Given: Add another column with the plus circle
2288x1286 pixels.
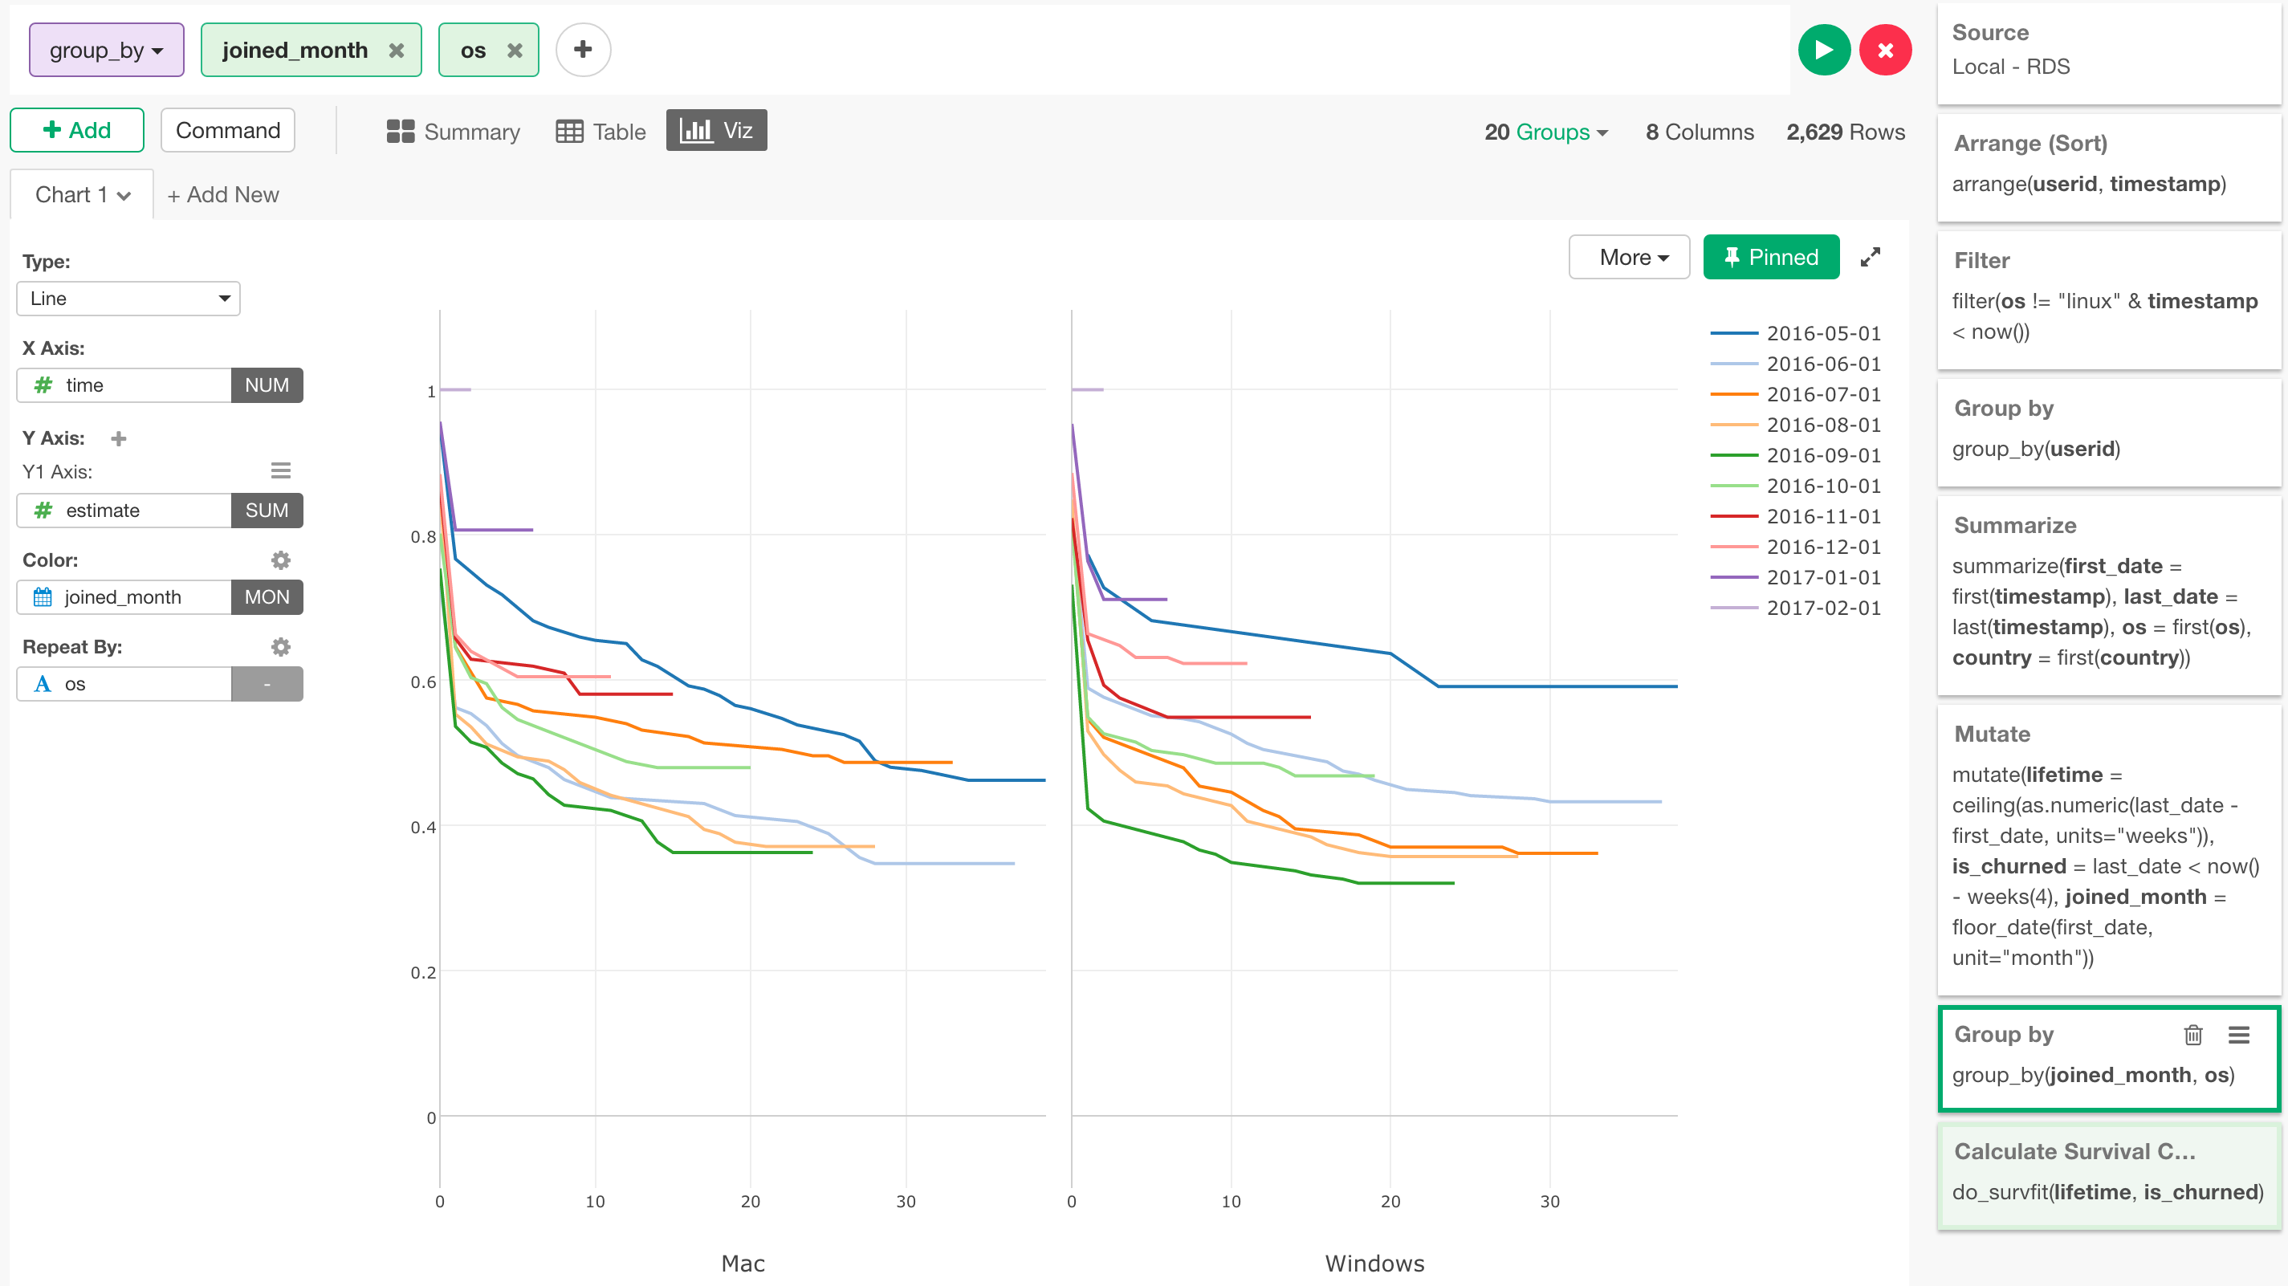Looking at the screenshot, I should [583, 50].
